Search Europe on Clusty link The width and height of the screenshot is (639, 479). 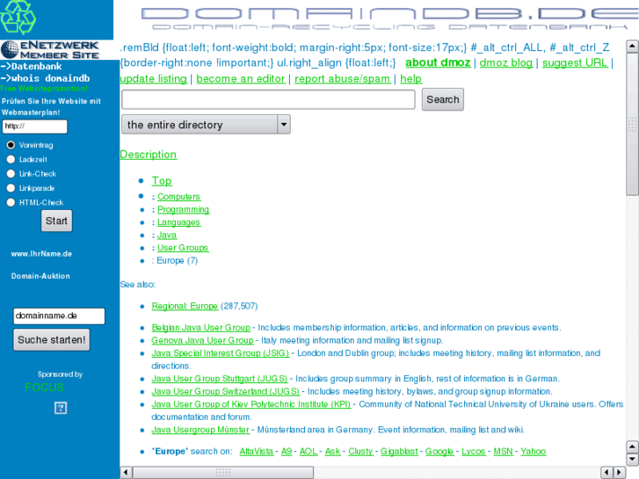click(x=360, y=451)
